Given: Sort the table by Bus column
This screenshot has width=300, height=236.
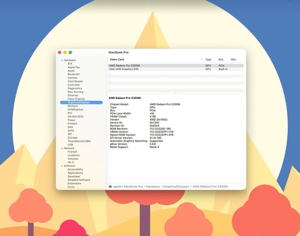Looking at the screenshot, I should (x=221, y=60).
